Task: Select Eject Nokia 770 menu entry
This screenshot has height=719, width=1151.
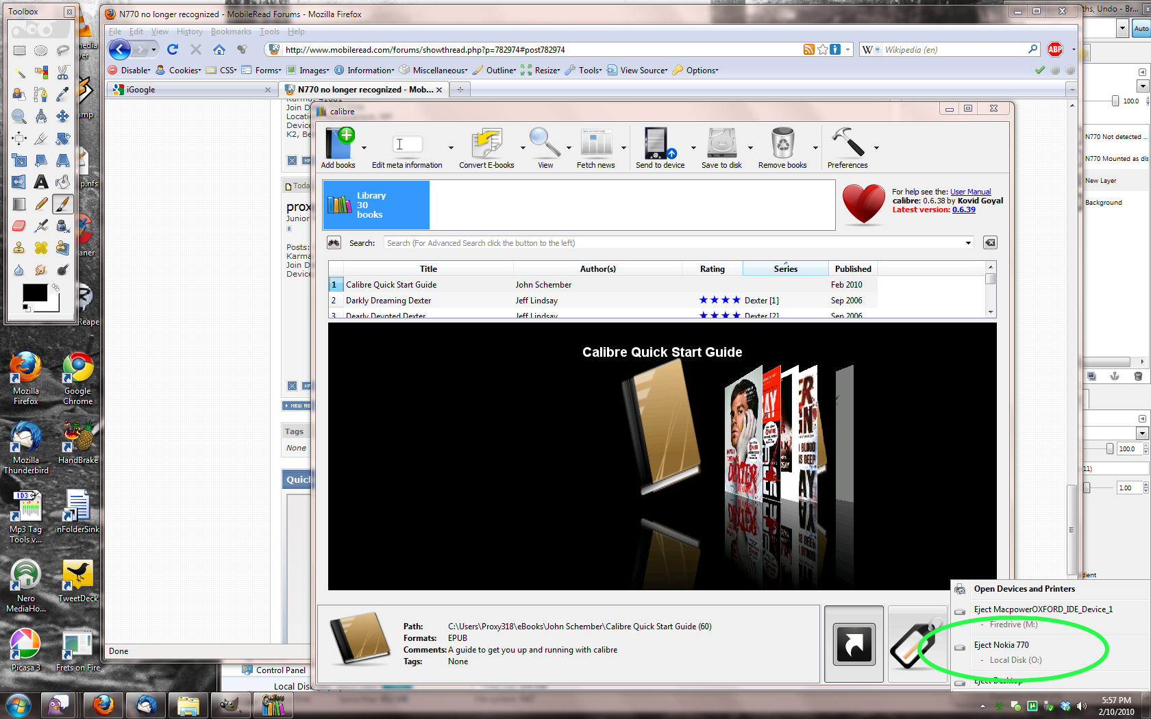Action: 1002,645
